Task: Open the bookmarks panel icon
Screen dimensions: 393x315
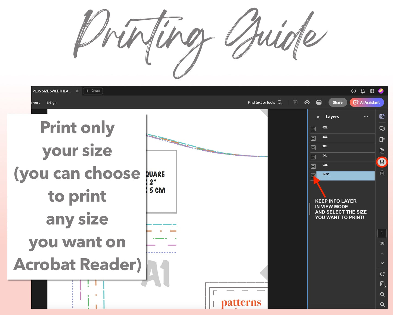Action: [x=382, y=140]
